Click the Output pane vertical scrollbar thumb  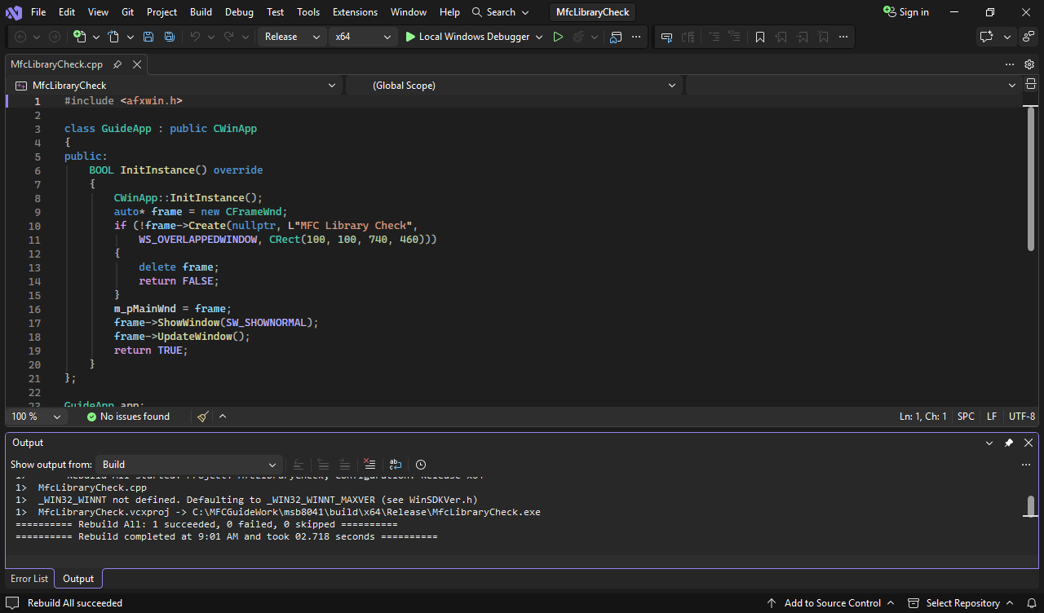pyautogui.click(x=1031, y=506)
